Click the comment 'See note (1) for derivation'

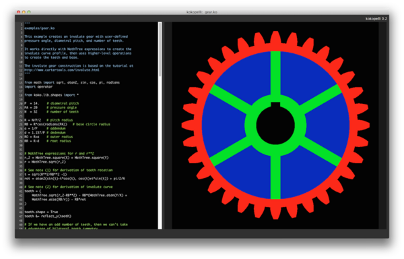click(69, 170)
